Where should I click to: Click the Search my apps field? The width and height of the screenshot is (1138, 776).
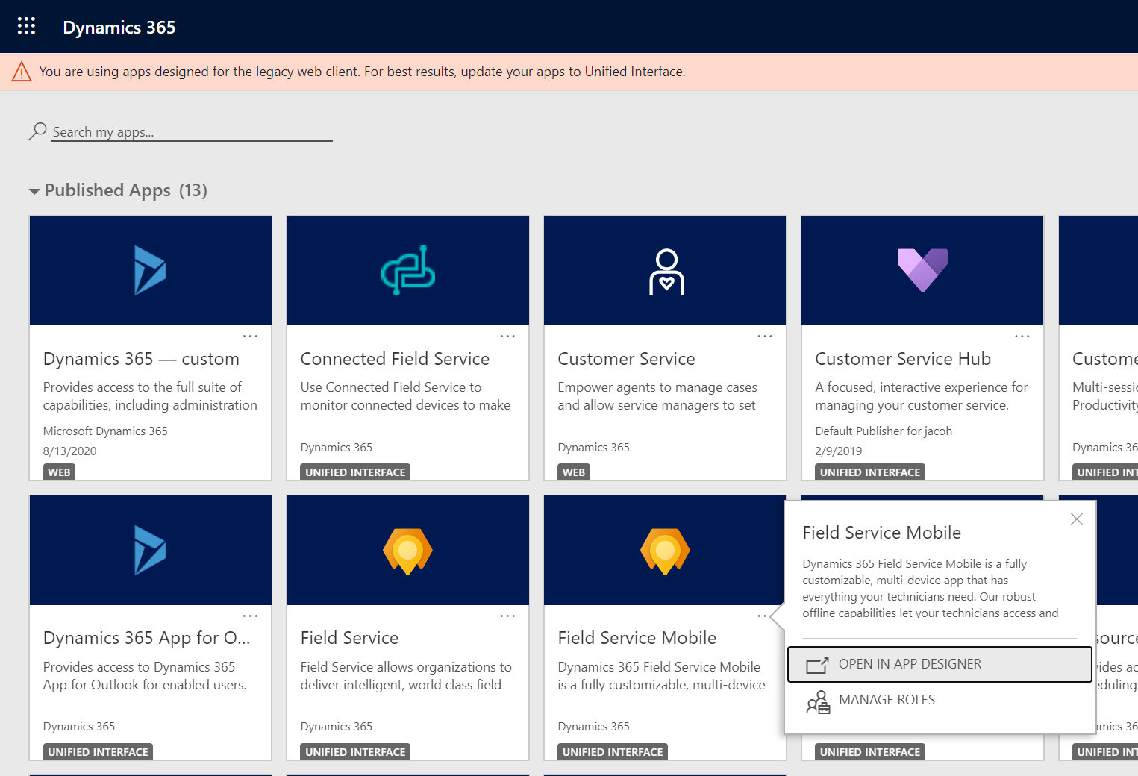[x=192, y=132]
